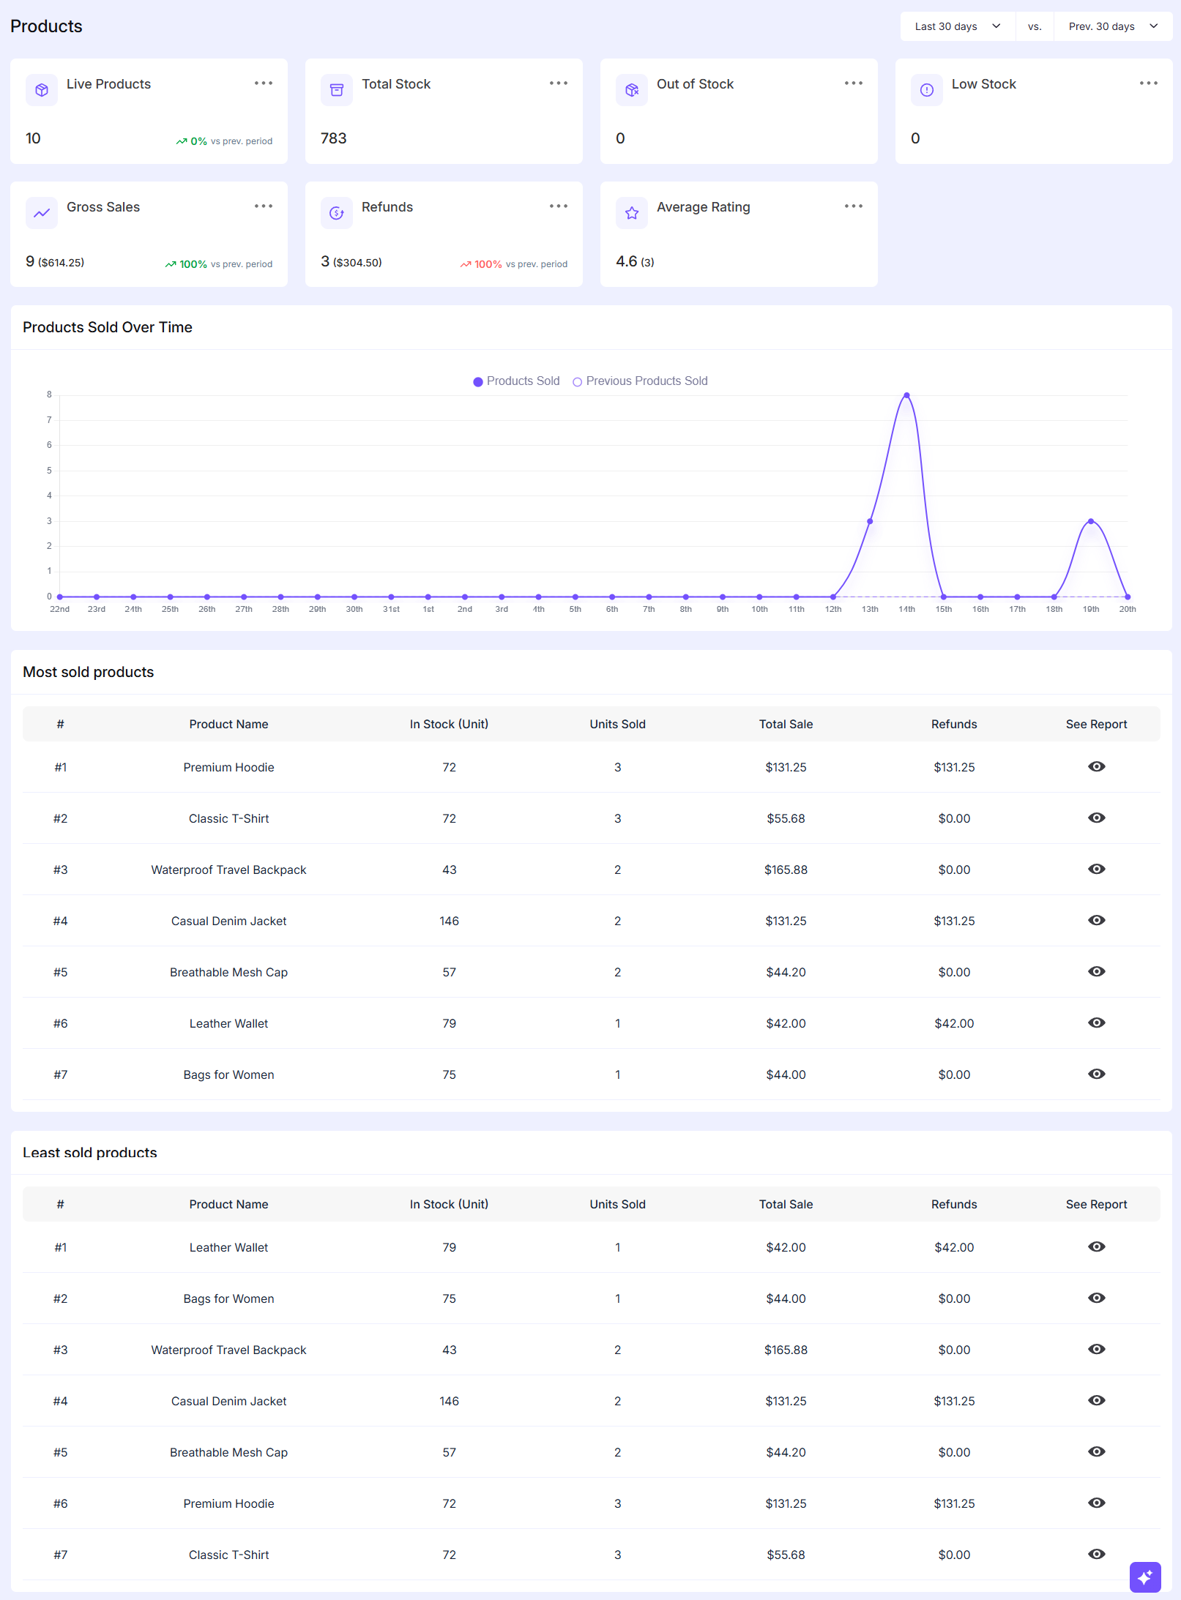Toggle the Products Sold legend item
This screenshot has height=1600, width=1181.
click(517, 381)
